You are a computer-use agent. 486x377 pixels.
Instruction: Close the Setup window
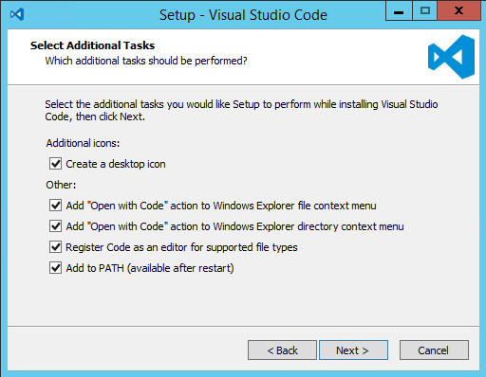[x=459, y=11]
